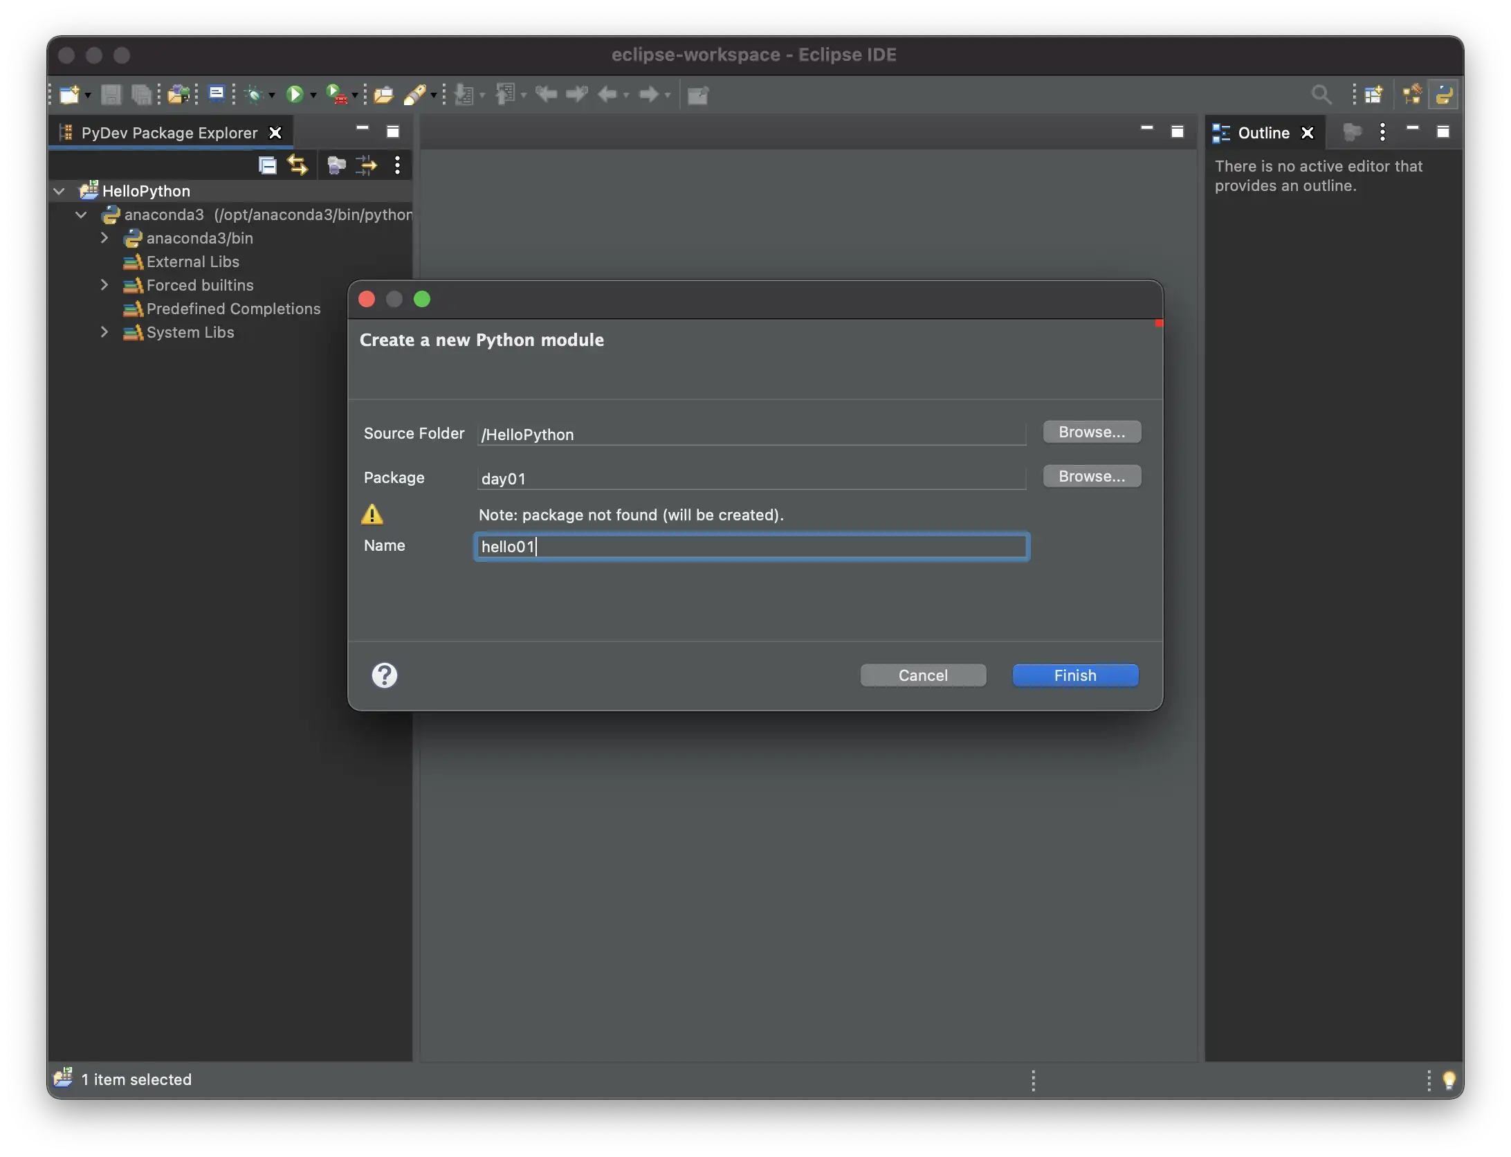Click the Debug bug icon
The image size is (1511, 1157).
(255, 94)
